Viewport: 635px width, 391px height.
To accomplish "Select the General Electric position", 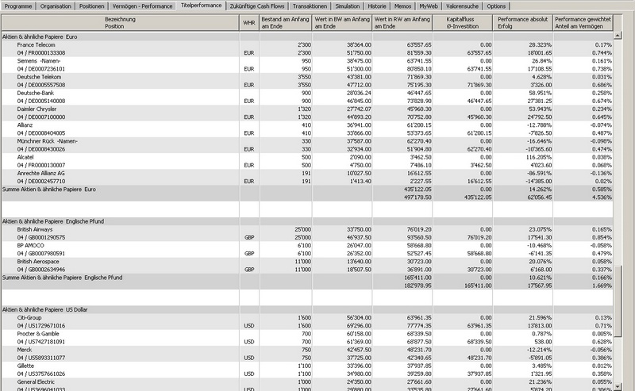I will coord(307,385).
